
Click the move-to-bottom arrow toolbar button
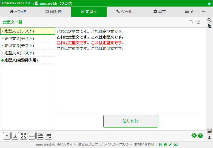[15, 136]
